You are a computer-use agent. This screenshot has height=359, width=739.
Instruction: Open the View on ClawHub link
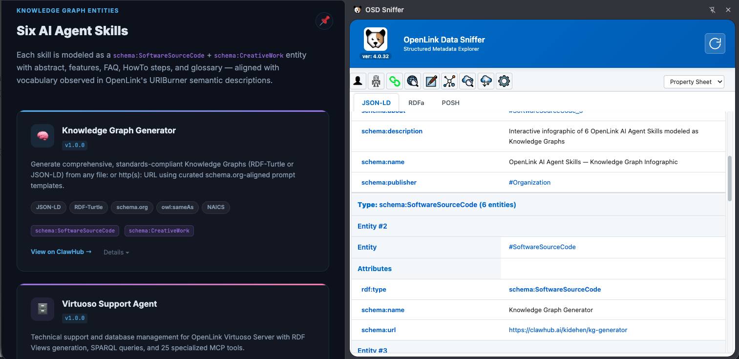pos(61,252)
